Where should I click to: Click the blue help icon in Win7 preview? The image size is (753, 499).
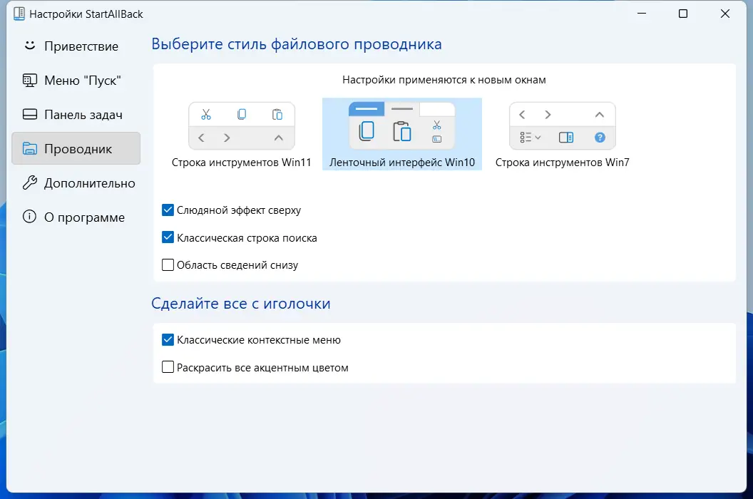600,138
